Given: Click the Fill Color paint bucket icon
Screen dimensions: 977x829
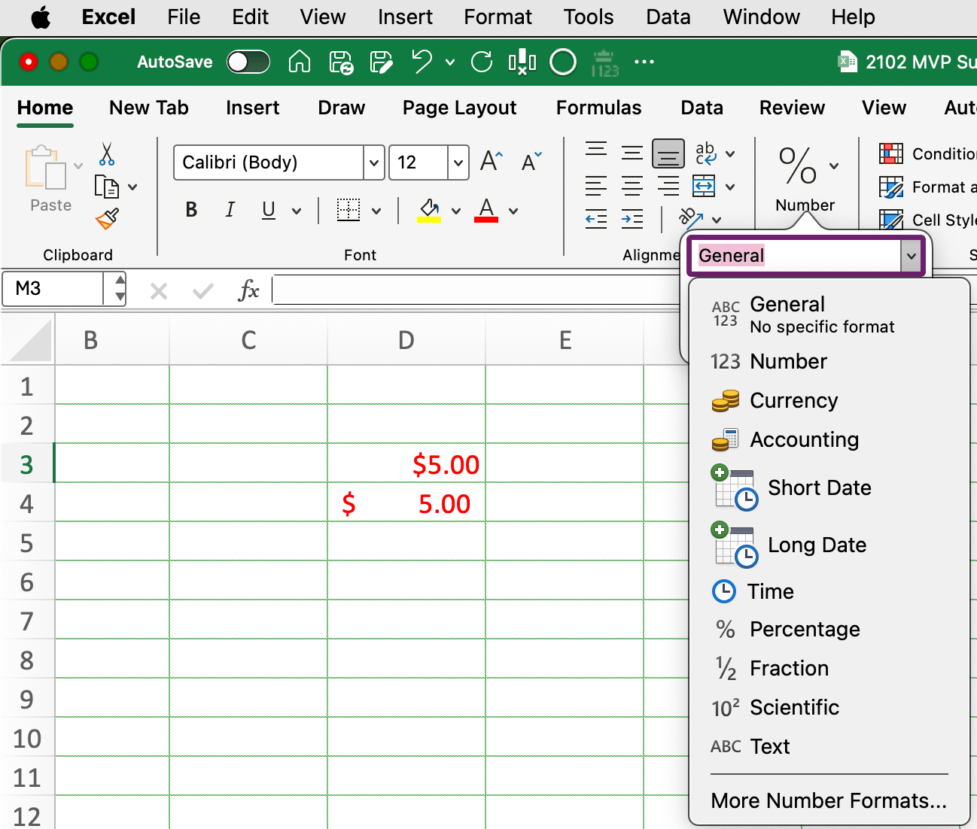Looking at the screenshot, I should pyautogui.click(x=429, y=210).
